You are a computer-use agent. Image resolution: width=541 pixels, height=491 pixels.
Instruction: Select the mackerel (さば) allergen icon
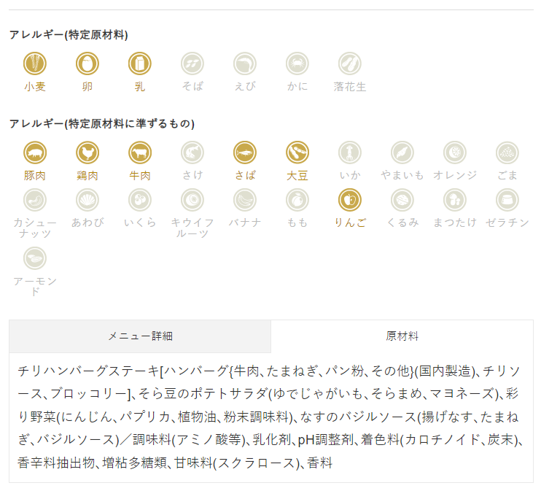coord(245,152)
